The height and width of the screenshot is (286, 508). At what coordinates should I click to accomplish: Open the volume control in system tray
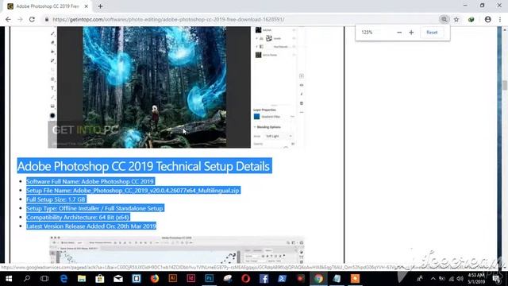point(460,279)
